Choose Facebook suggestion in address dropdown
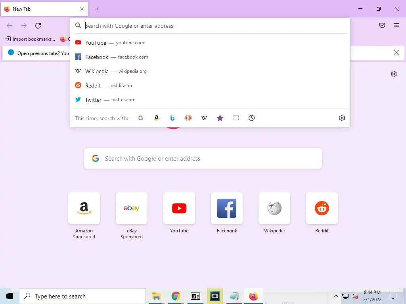Screen dimensions: 406x304 [x=210, y=57]
